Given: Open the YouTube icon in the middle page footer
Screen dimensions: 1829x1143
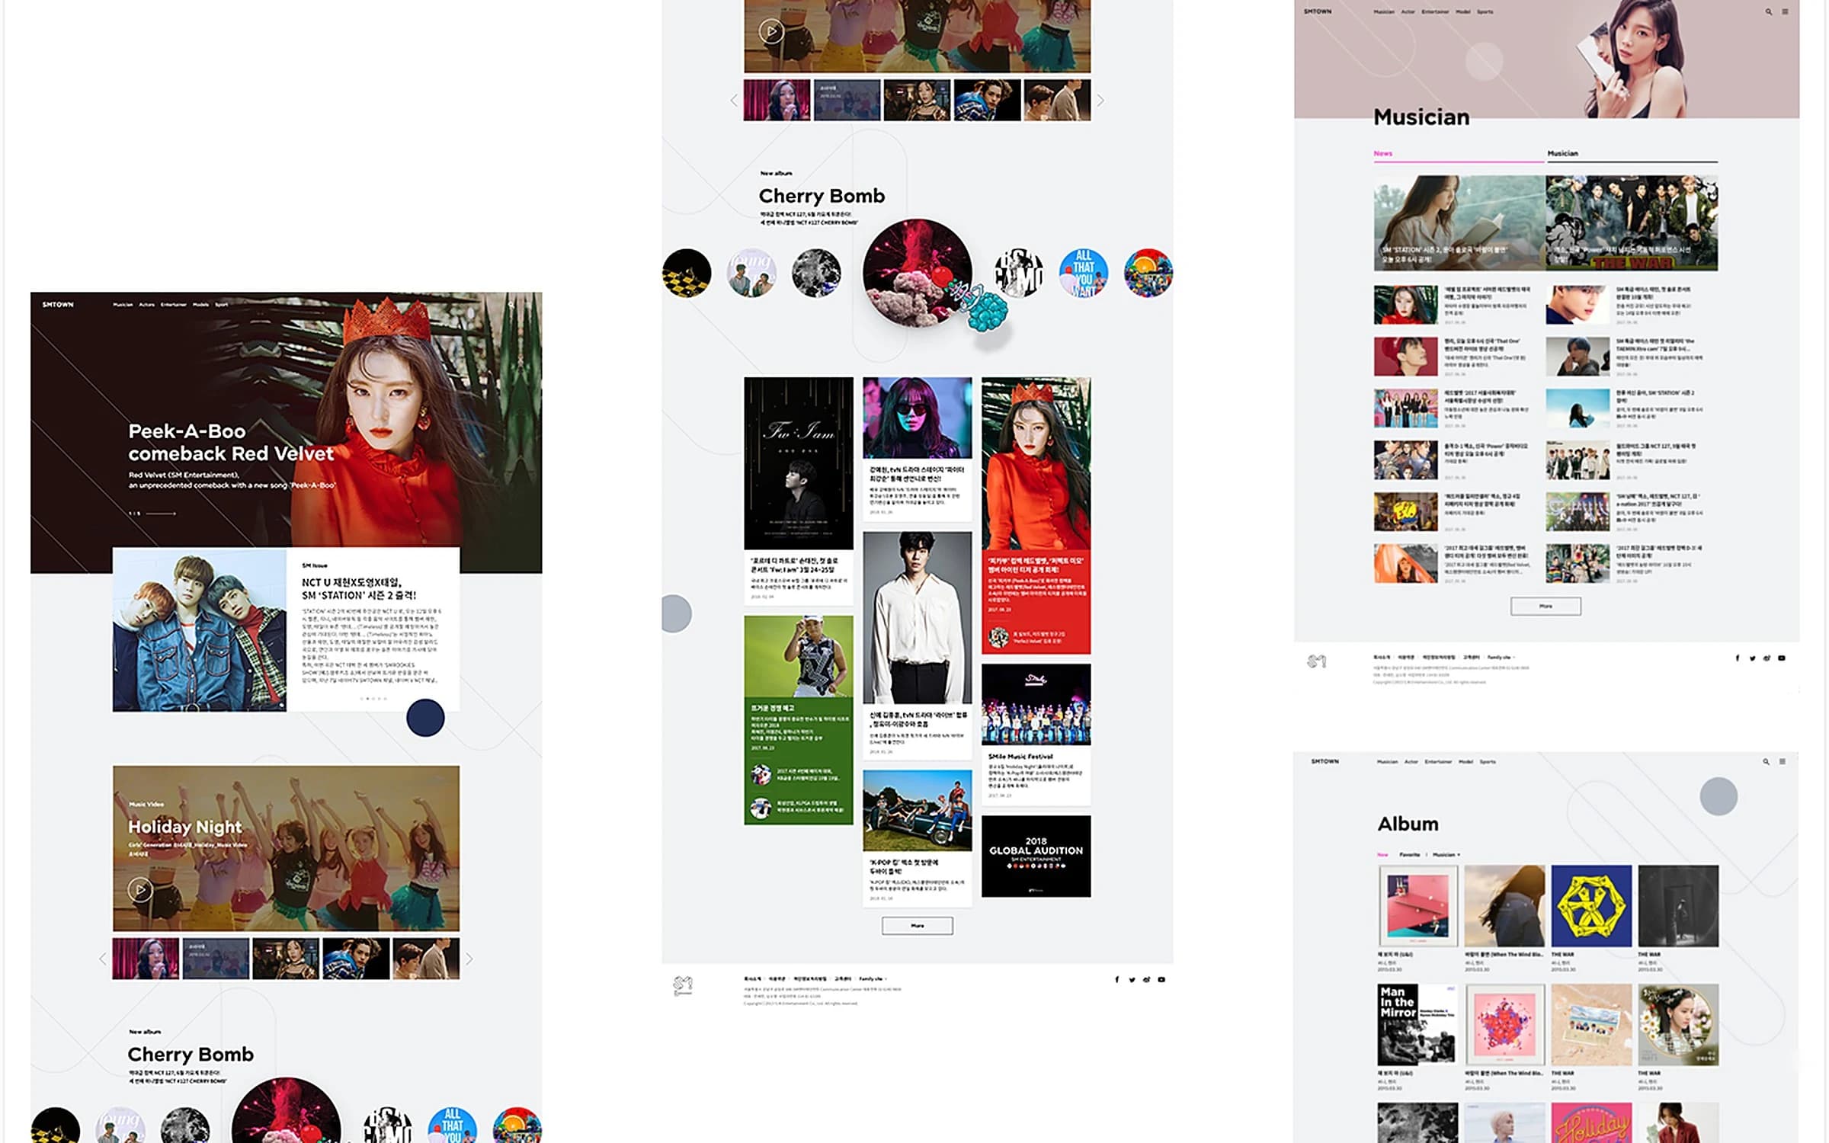Looking at the screenshot, I should (x=1161, y=980).
